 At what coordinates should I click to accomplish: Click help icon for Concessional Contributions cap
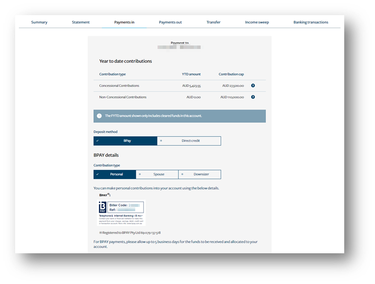[253, 86]
